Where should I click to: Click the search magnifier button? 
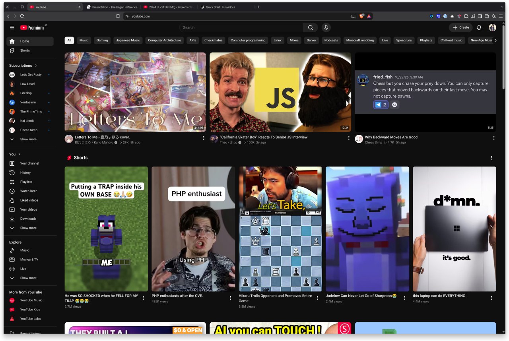pos(310,27)
